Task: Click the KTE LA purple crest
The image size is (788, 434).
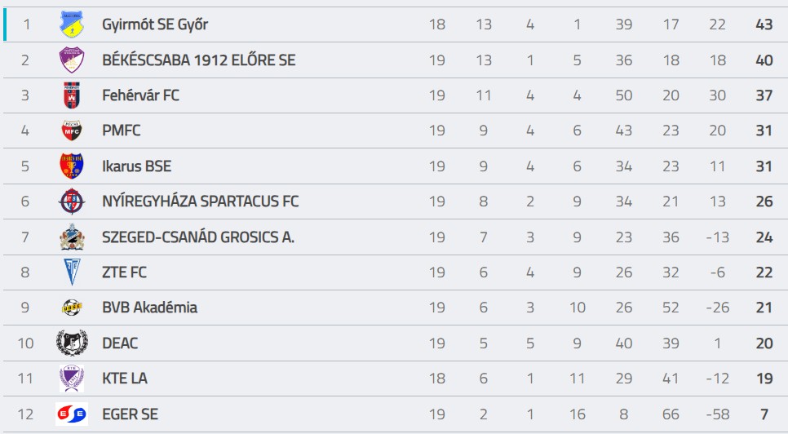Action: pos(72,379)
